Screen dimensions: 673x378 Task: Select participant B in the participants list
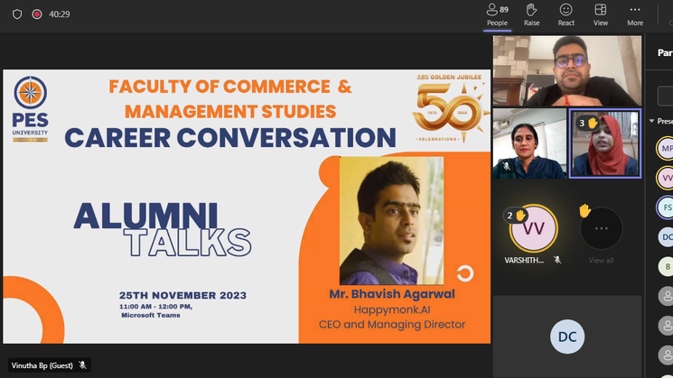[x=665, y=266]
